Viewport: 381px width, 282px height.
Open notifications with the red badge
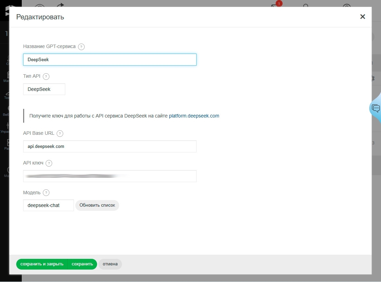click(x=277, y=4)
